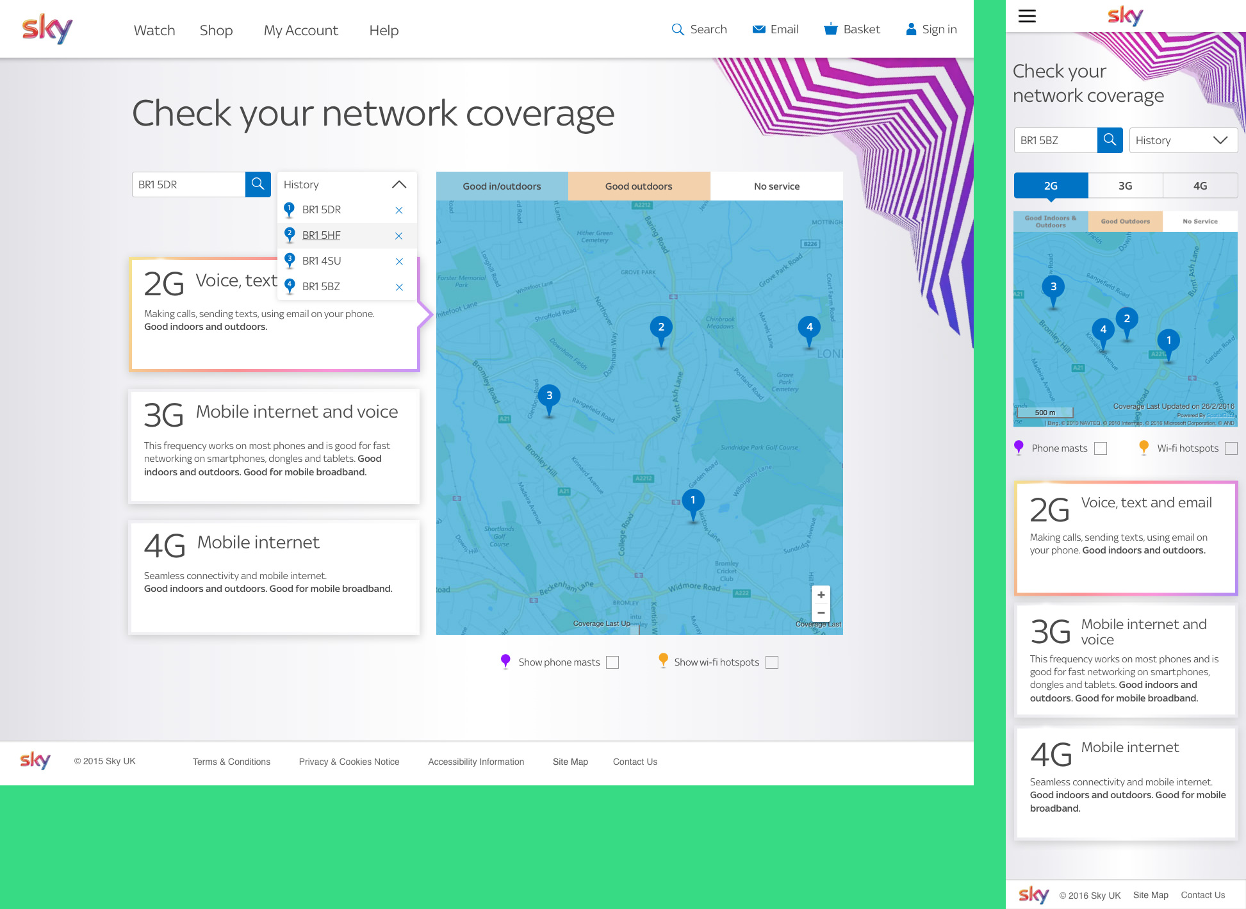Image resolution: width=1246 pixels, height=909 pixels.
Task: Click Sky logo in desktop footer
Action: 35,760
